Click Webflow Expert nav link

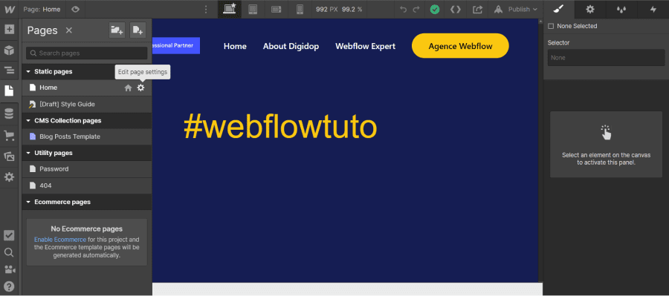point(365,46)
